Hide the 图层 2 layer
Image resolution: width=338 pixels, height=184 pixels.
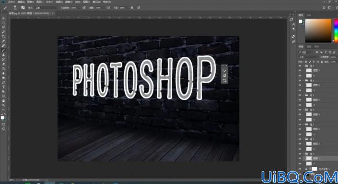coord(300,143)
